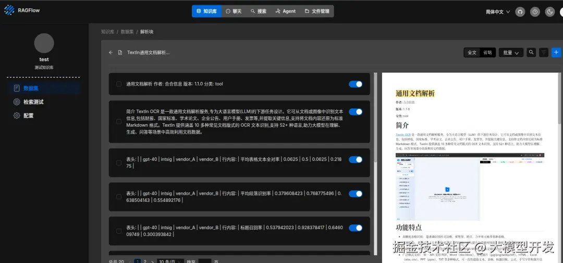563x263 pixels.
Task: Check the 平均段落识别率 chunk checkbox
Action: tap(119, 197)
